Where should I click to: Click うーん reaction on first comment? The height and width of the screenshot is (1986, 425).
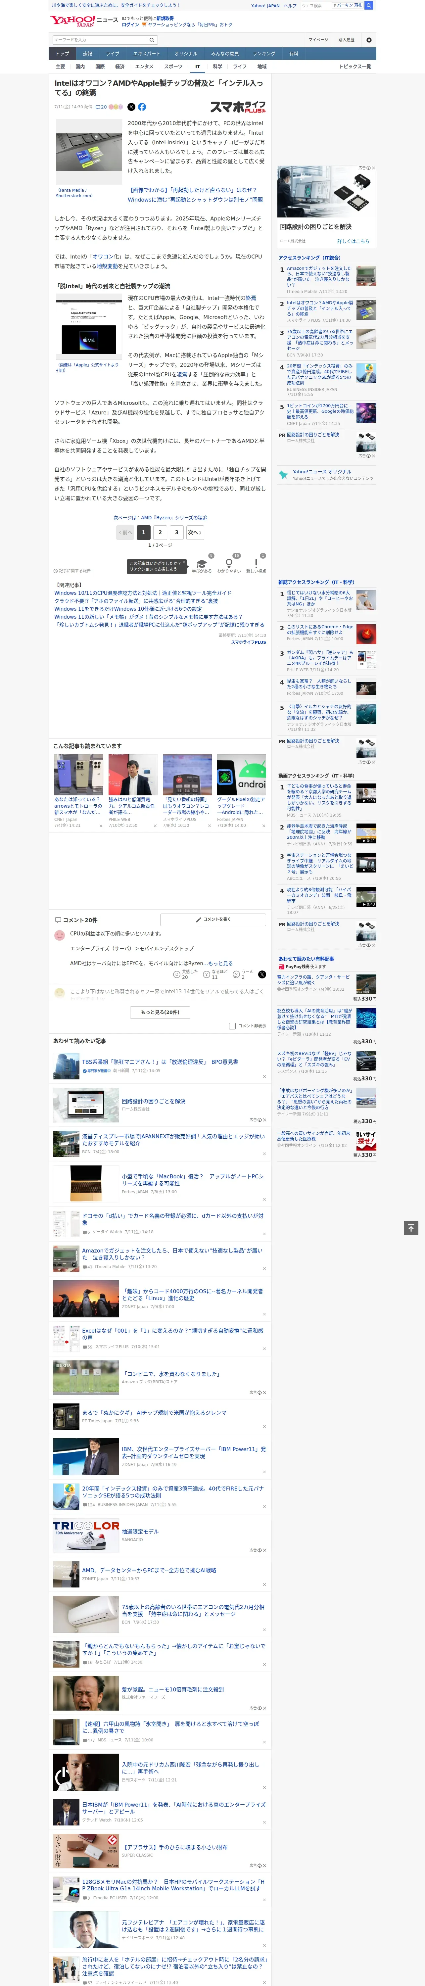pos(244,974)
